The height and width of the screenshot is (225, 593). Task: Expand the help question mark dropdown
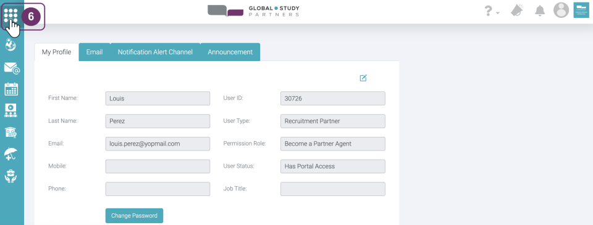(x=492, y=11)
